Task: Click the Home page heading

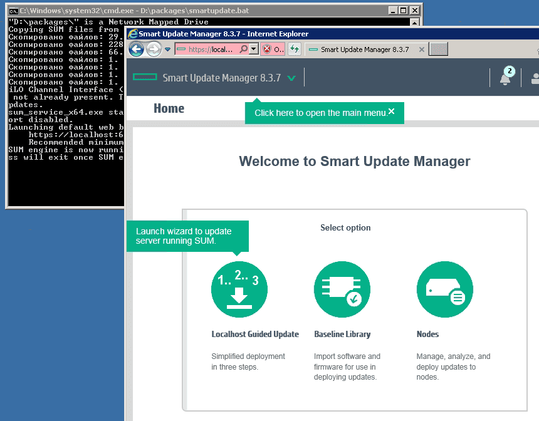Action: (x=169, y=108)
